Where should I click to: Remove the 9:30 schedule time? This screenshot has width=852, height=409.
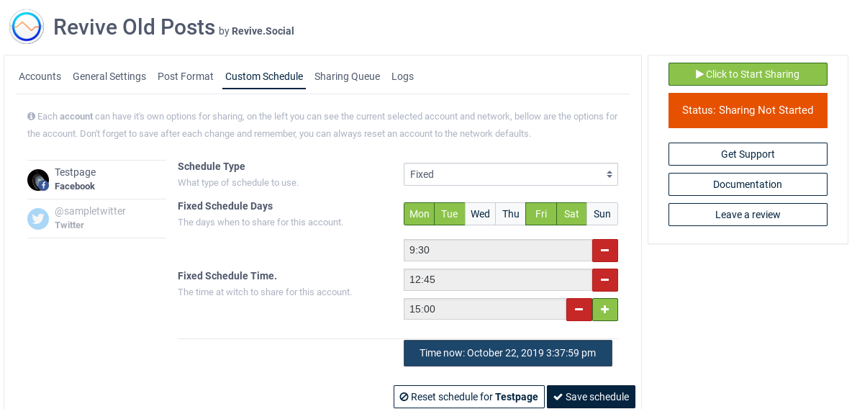(x=604, y=251)
